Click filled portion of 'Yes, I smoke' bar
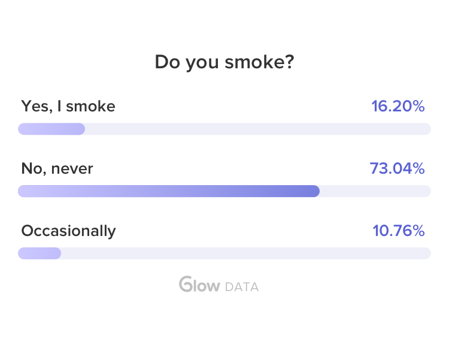 pos(51,129)
